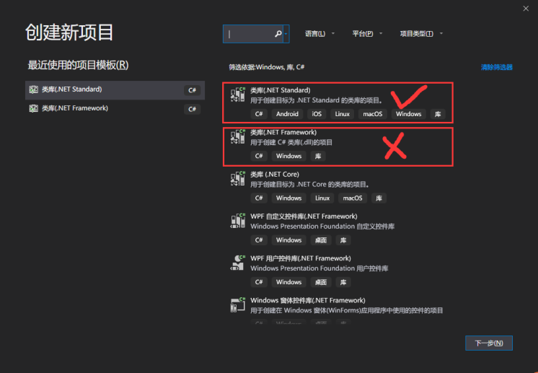Click the 类库 (.NET Core) template icon
Screen dimensions: 538x373
point(238,179)
